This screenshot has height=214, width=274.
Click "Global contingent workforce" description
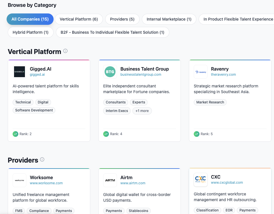tap(225, 197)
